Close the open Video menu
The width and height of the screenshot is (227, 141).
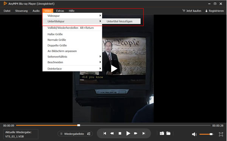(48, 11)
